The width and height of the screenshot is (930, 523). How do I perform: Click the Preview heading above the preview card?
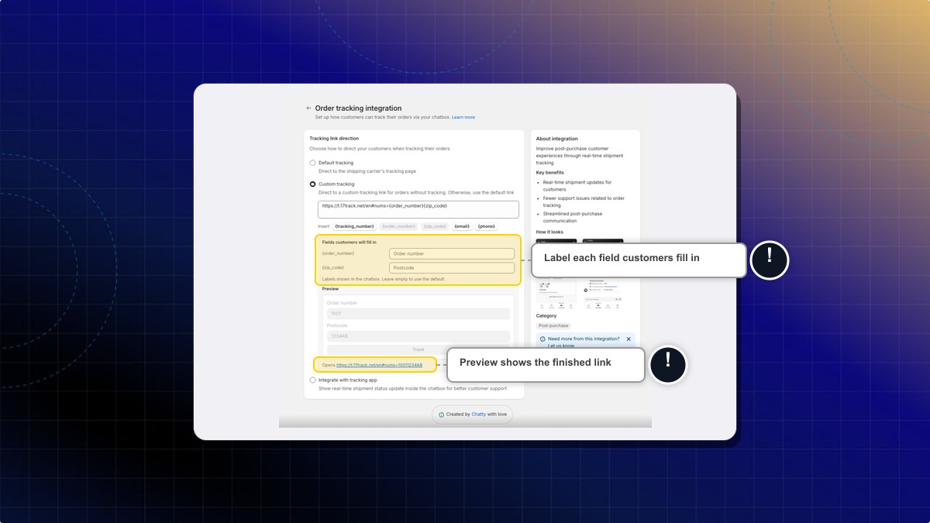pos(330,289)
